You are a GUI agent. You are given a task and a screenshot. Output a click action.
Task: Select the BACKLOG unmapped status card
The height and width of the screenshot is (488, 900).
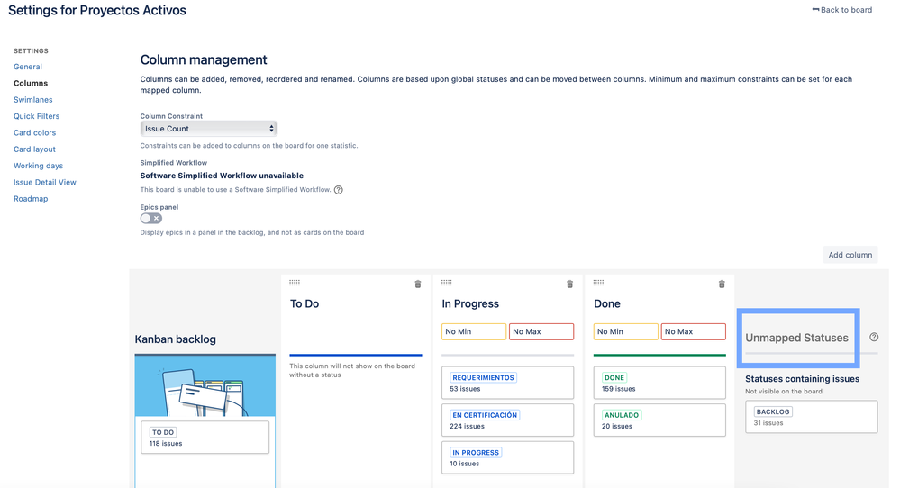point(812,417)
